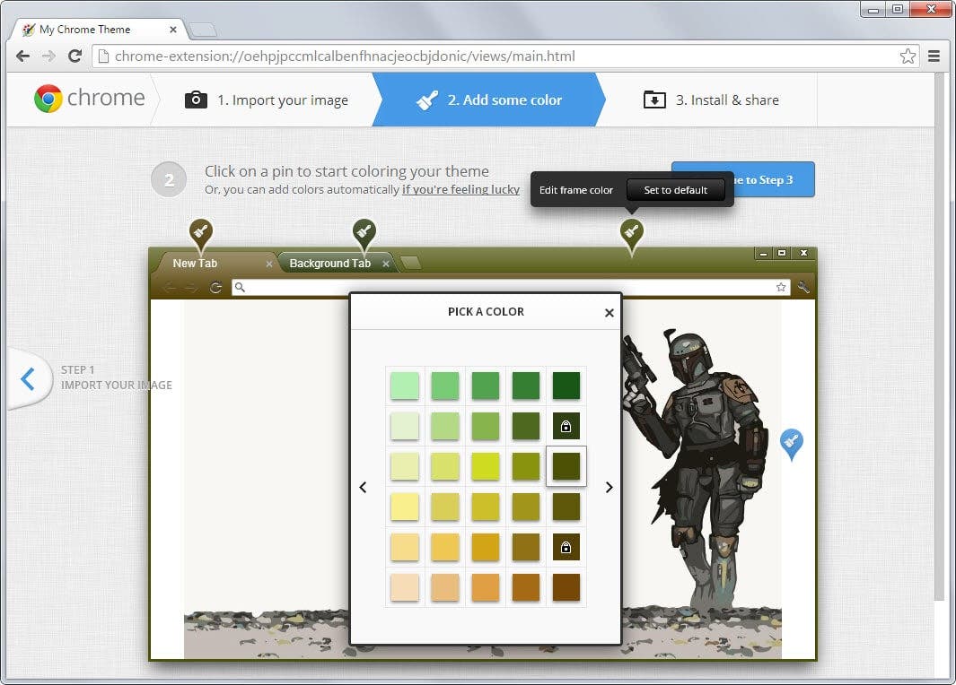Image resolution: width=956 pixels, height=685 pixels.
Task: Click the 'if you're feeling lucky' link
Action: click(x=460, y=189)
